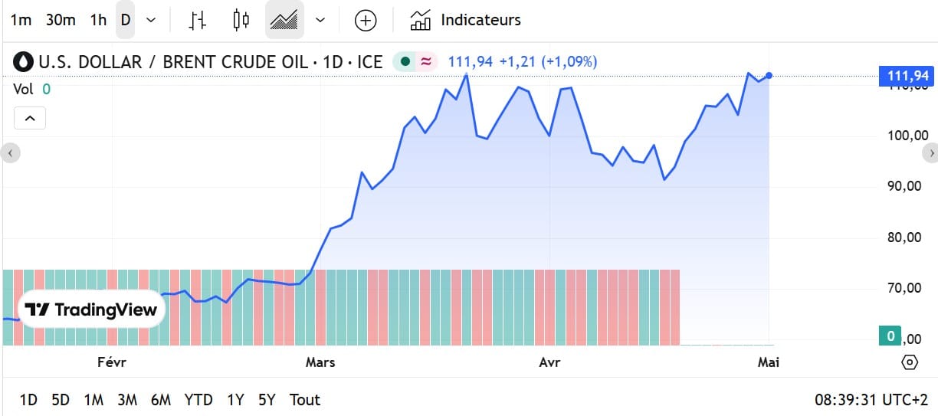The height and width of the screenshot is (416, 938).
Task: Click the 111,94 current price label
Action: 908,75
